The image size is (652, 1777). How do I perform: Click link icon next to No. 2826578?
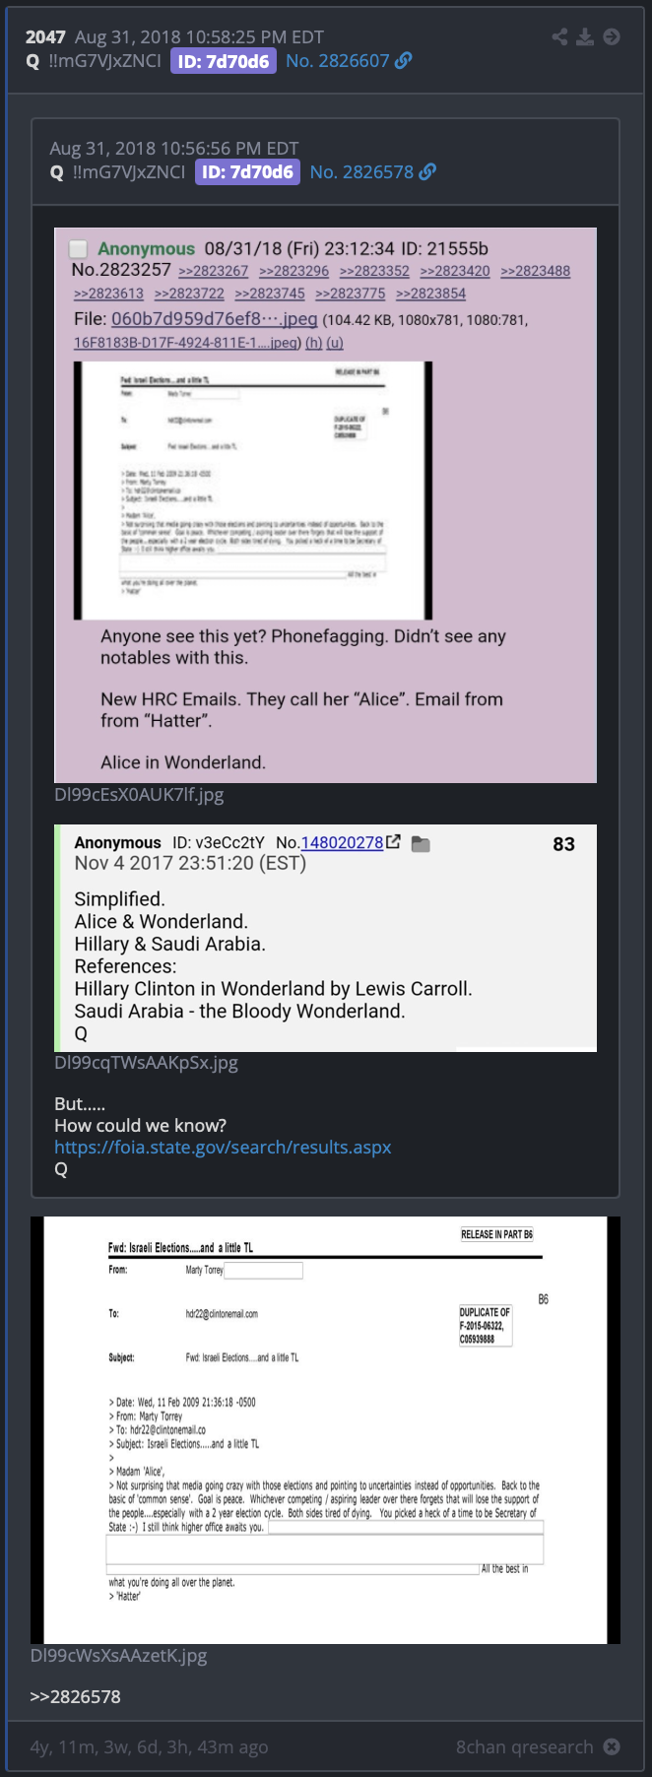[x=427, y=172]
